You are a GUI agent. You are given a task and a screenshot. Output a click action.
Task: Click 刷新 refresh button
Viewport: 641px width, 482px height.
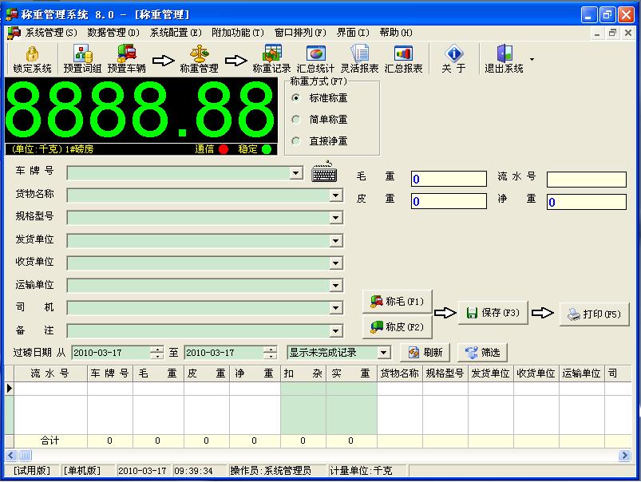click(x=425, y=353)
